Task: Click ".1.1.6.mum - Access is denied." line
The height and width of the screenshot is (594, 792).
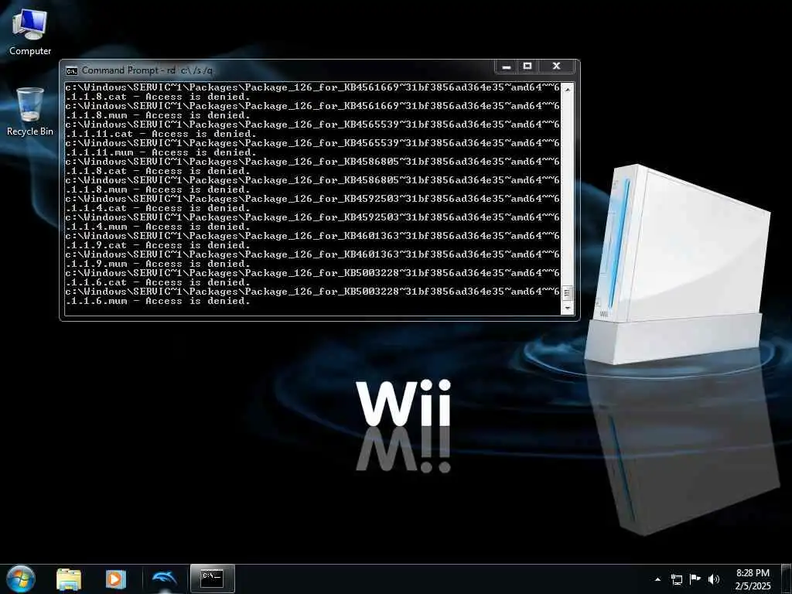Action: pos(158,301)
